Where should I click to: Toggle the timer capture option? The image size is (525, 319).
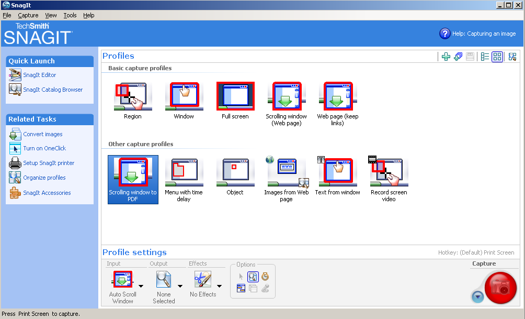point(265,277)
